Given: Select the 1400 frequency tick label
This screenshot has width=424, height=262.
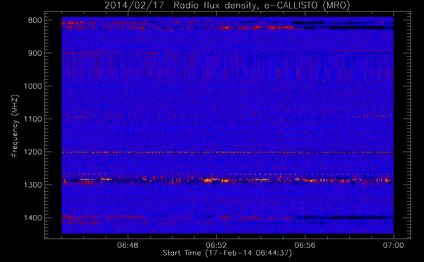Looking at the screenshot, I should click(x=32, y=218).
